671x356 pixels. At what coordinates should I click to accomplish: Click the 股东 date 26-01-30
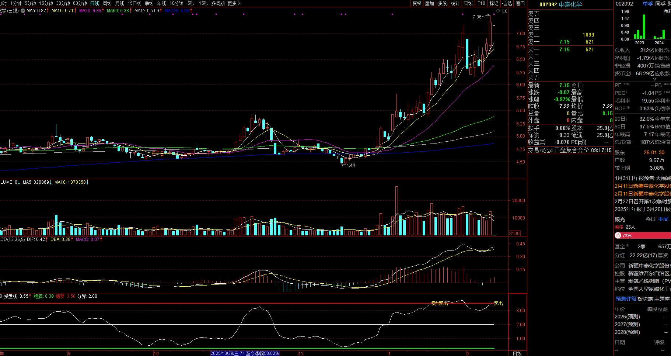click(x=654, y=152)
